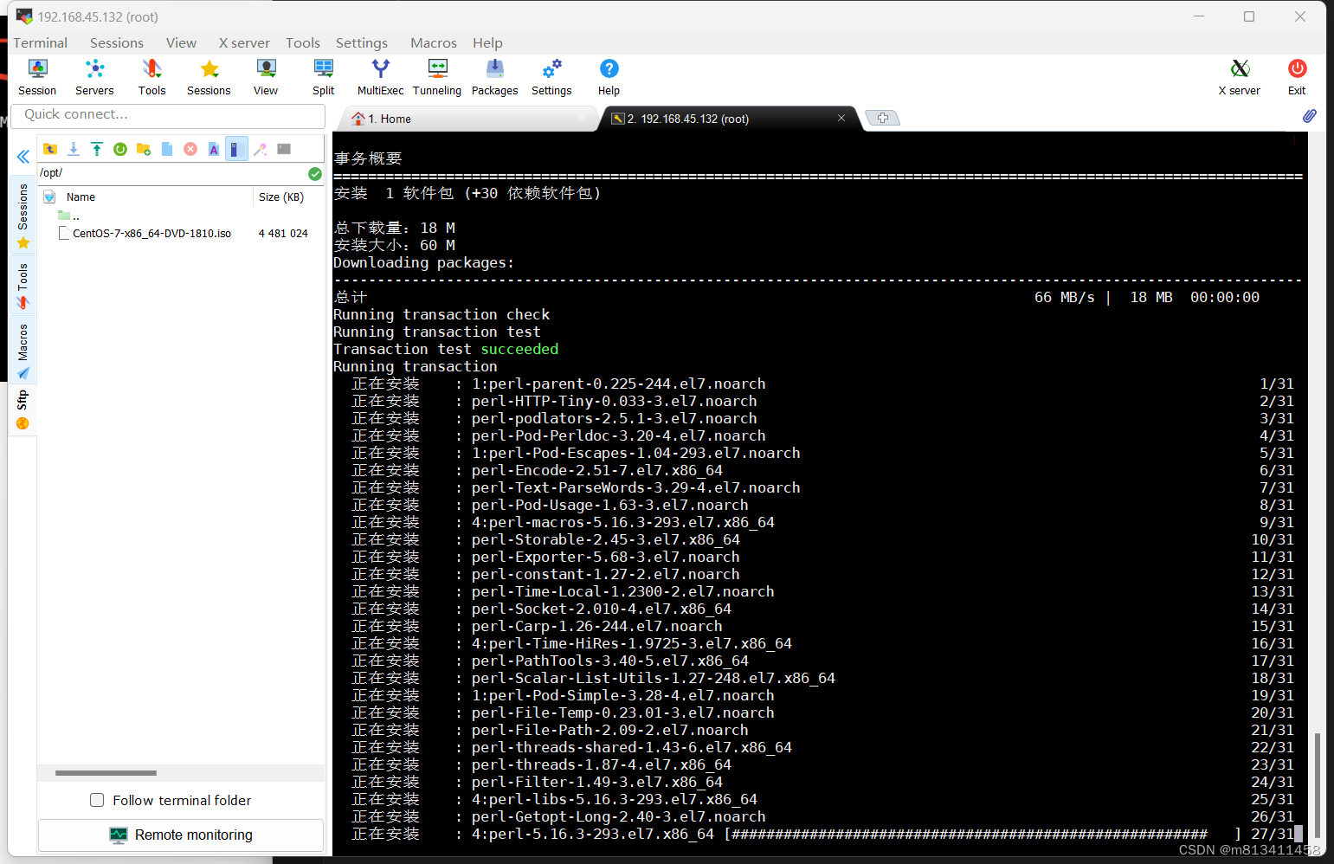The height and width of the screenshot is (864, 1334).
Task: Open the Macros vertical side tab
Action: 23,351
